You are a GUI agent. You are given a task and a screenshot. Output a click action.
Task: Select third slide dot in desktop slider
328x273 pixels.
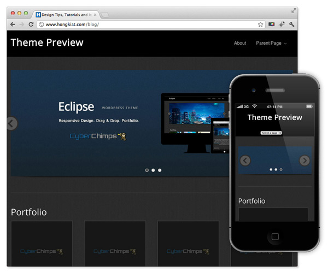click(x=160, y=170)
